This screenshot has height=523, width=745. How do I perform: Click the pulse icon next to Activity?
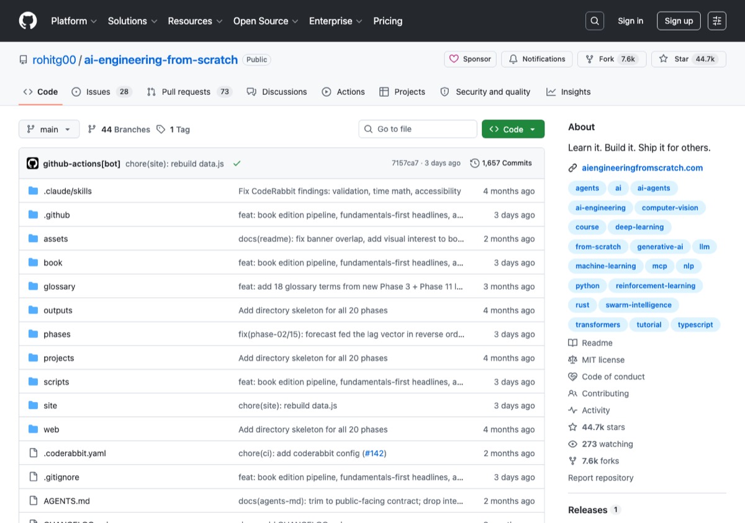573,410
